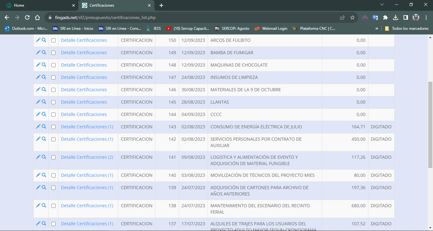Select the checkbox for INSUMOS DE LIMPIEZA
The image size is (433, 231).
[x=53, y=77]
